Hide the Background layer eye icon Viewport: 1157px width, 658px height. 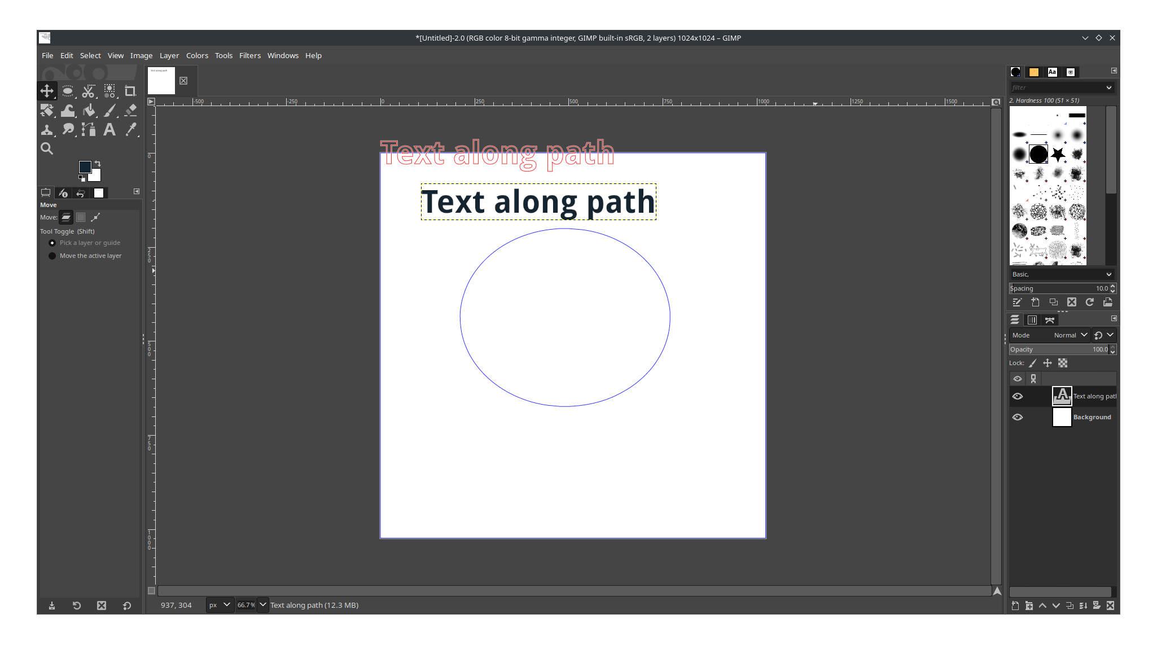tap(1018, 417)
